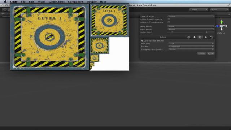Click the second mipmap Level 1 thumbnail
The height and width of the screenshot is (130, 231).
[x=109, y=21]
